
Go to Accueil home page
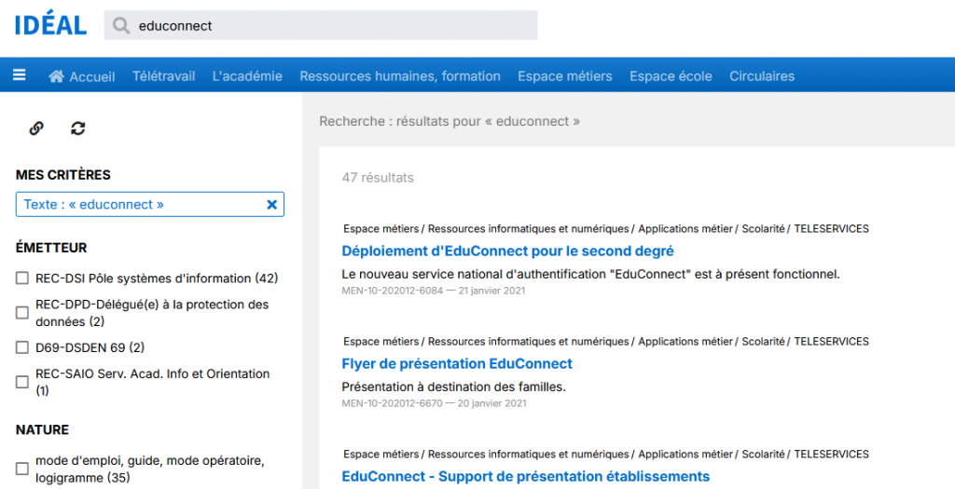click(82, 76)
